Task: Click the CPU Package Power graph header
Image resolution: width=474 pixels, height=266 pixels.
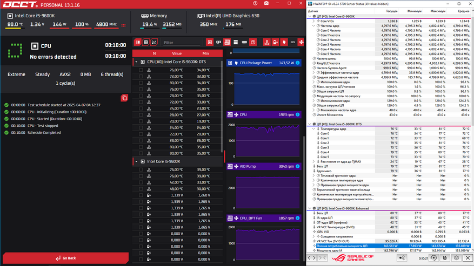Action: coord(264,63)
